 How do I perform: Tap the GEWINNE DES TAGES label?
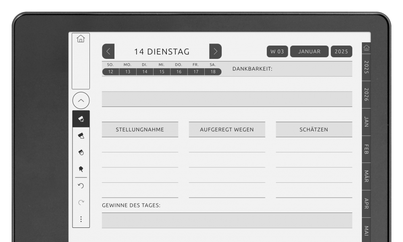[x=131, y=205]
